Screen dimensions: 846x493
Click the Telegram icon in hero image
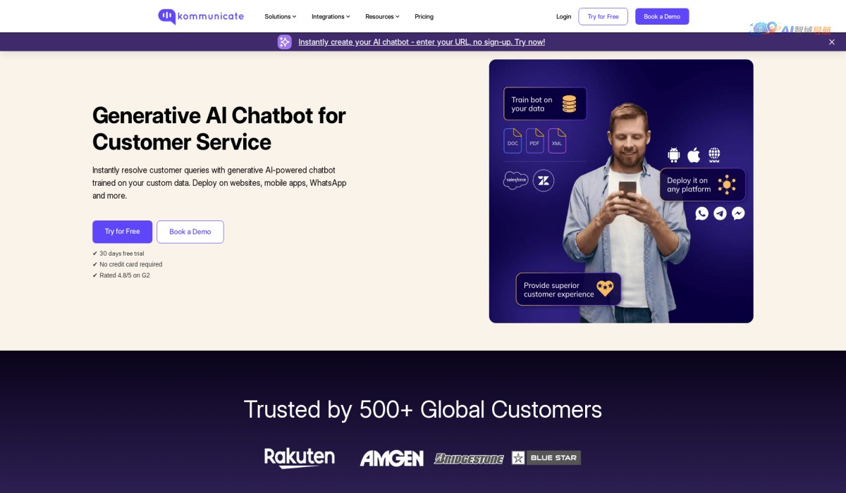(720, 213)
